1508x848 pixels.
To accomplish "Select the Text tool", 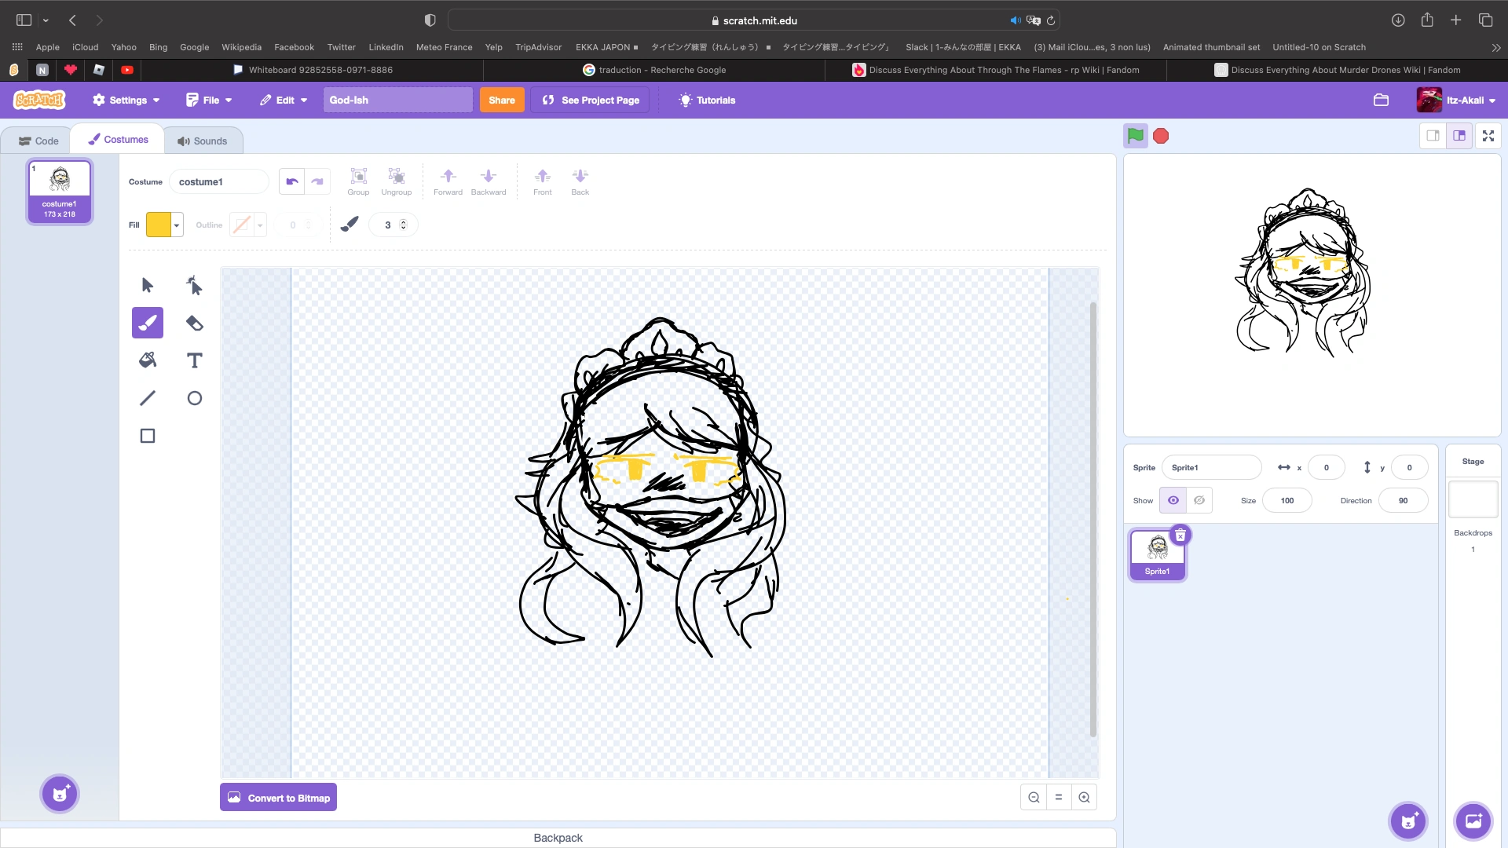I will [x=194, y=360].
